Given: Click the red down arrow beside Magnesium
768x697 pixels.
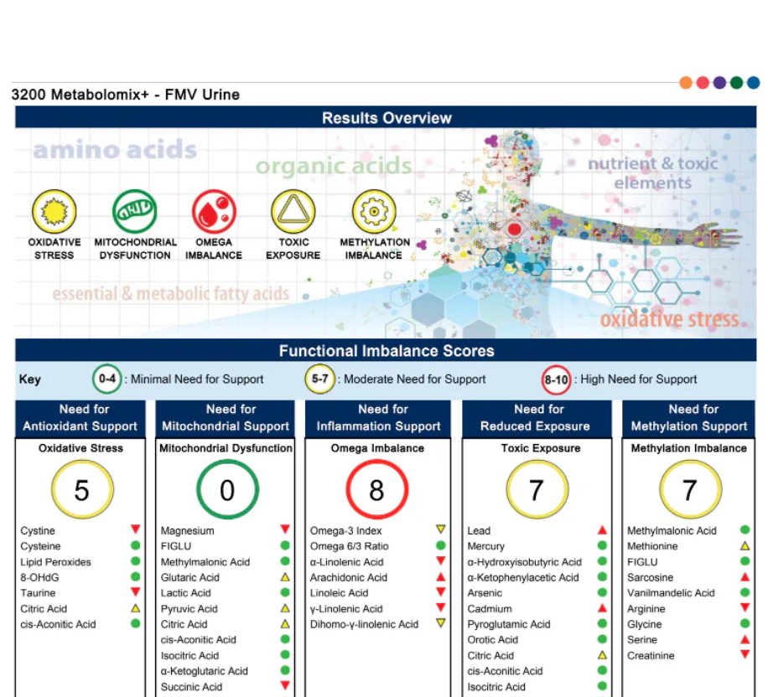Looking at the screenshot, I should click(285, 529).
